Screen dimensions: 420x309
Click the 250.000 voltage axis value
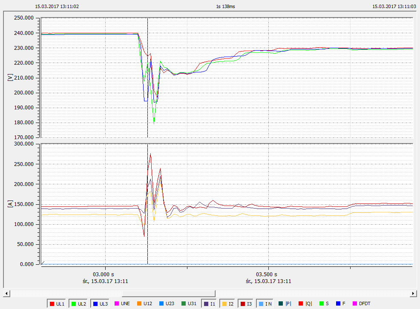pos(24,18)
